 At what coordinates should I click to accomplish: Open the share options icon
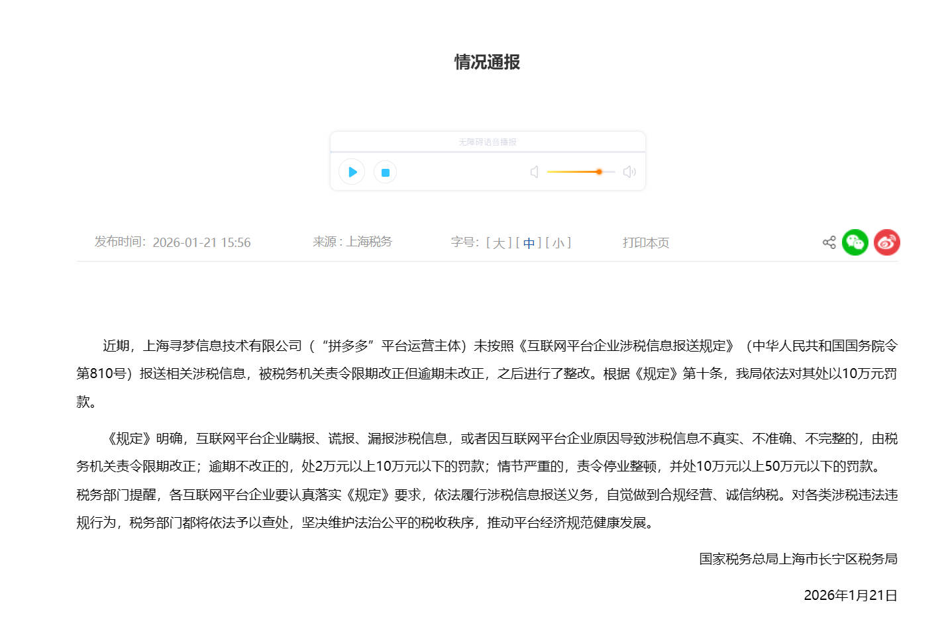click(x=828, y=242)
